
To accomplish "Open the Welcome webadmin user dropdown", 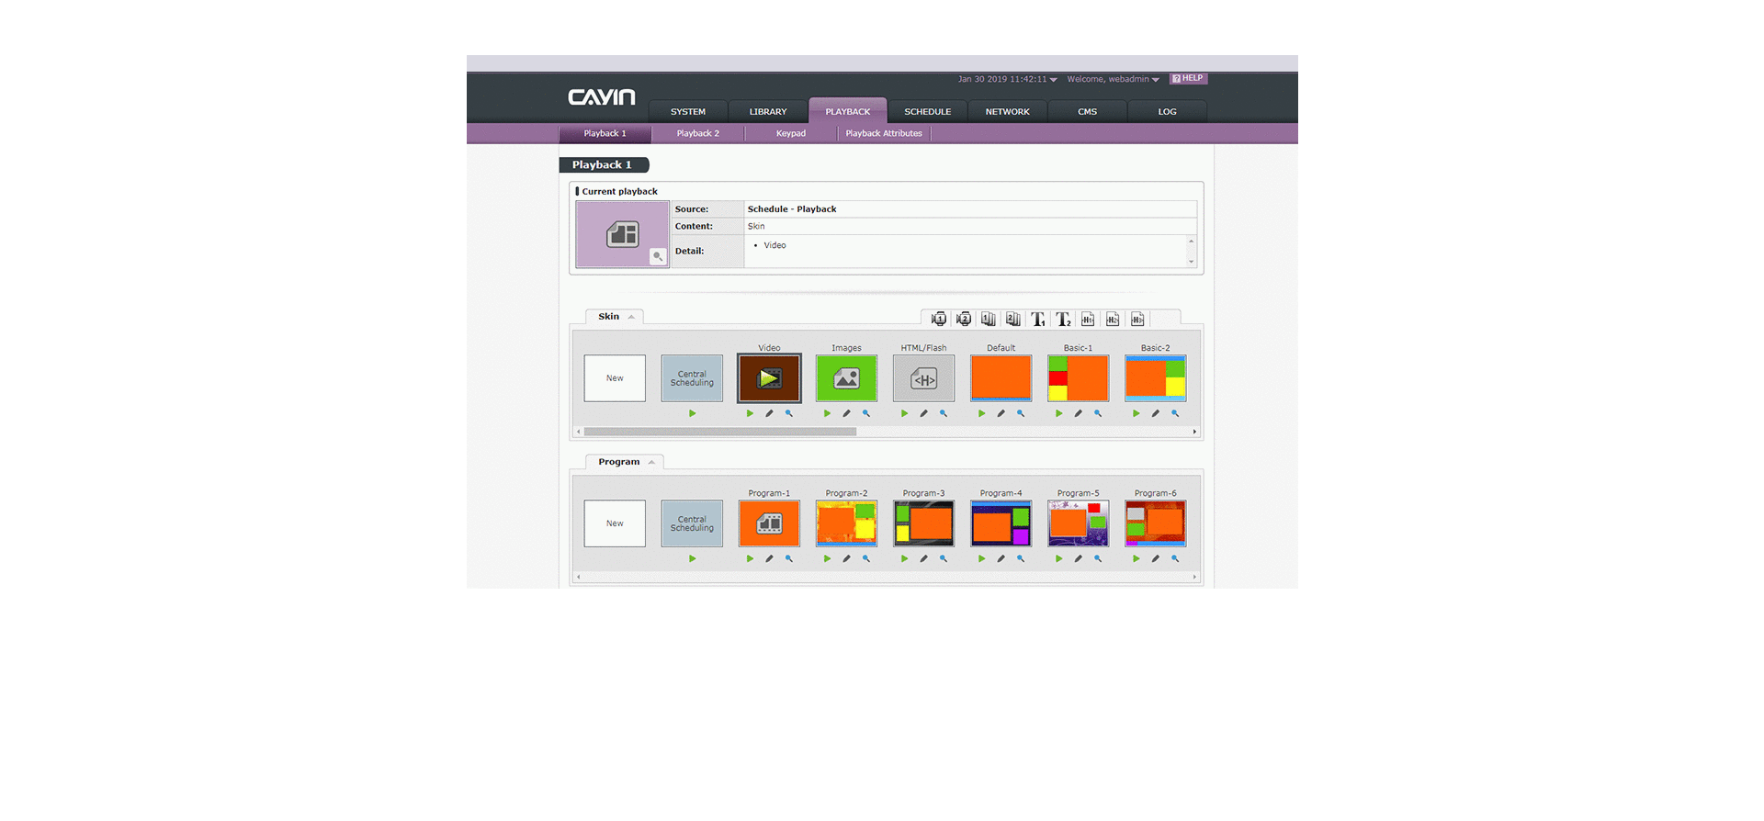I will coord(1155,80).
